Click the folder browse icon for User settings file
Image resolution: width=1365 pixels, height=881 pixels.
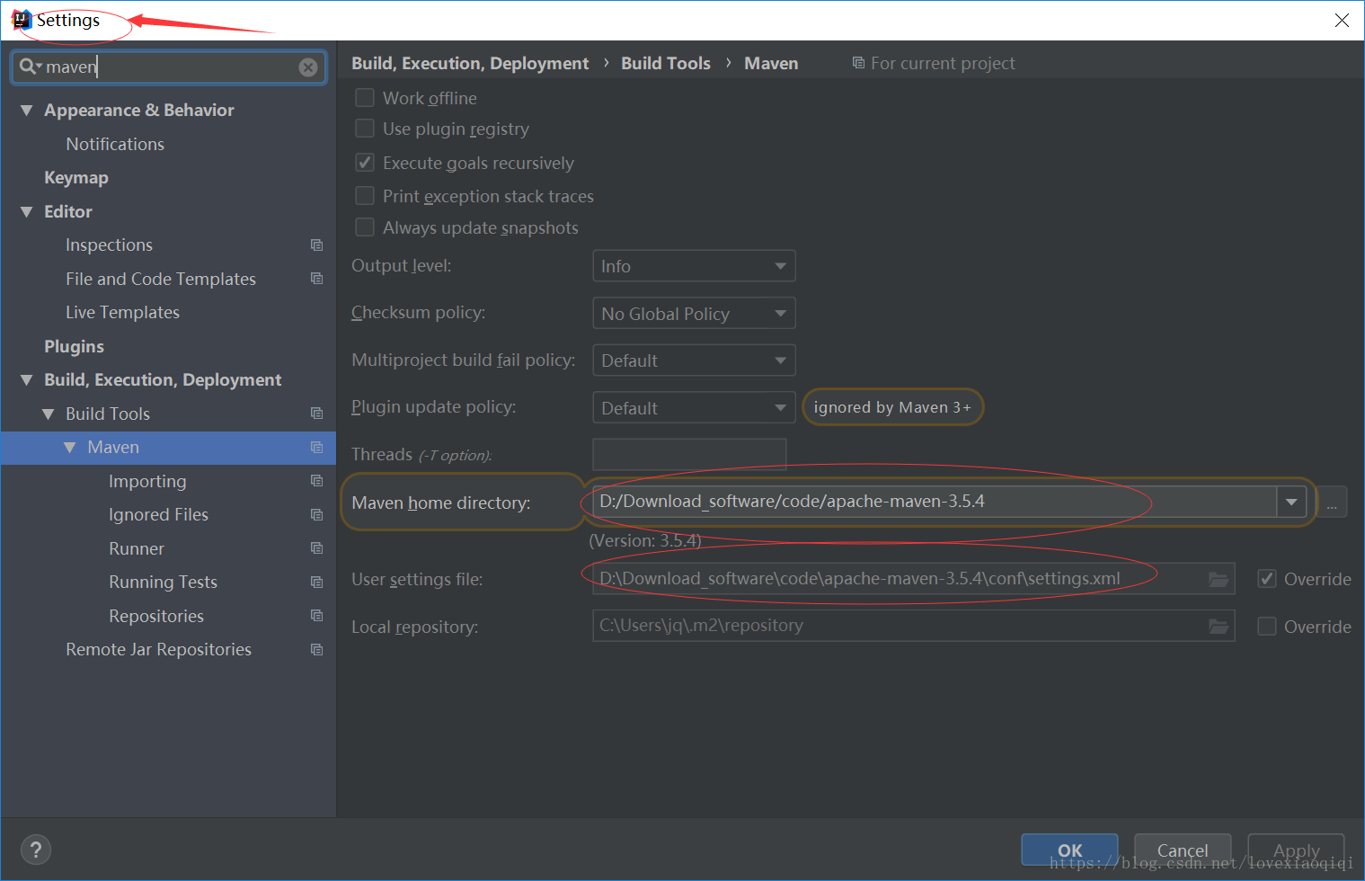pyautogui.click(x=1219, y=579)
